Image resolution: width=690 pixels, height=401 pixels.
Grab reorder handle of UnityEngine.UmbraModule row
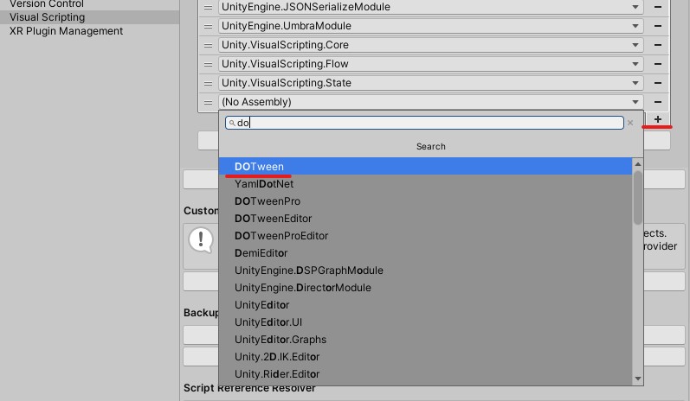[x=208, y=26]
